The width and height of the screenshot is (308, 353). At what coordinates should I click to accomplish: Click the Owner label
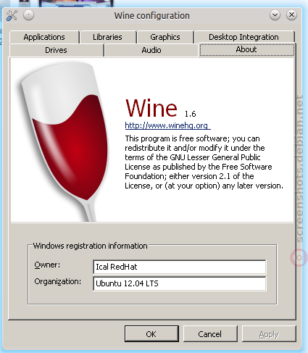point(47,265)
